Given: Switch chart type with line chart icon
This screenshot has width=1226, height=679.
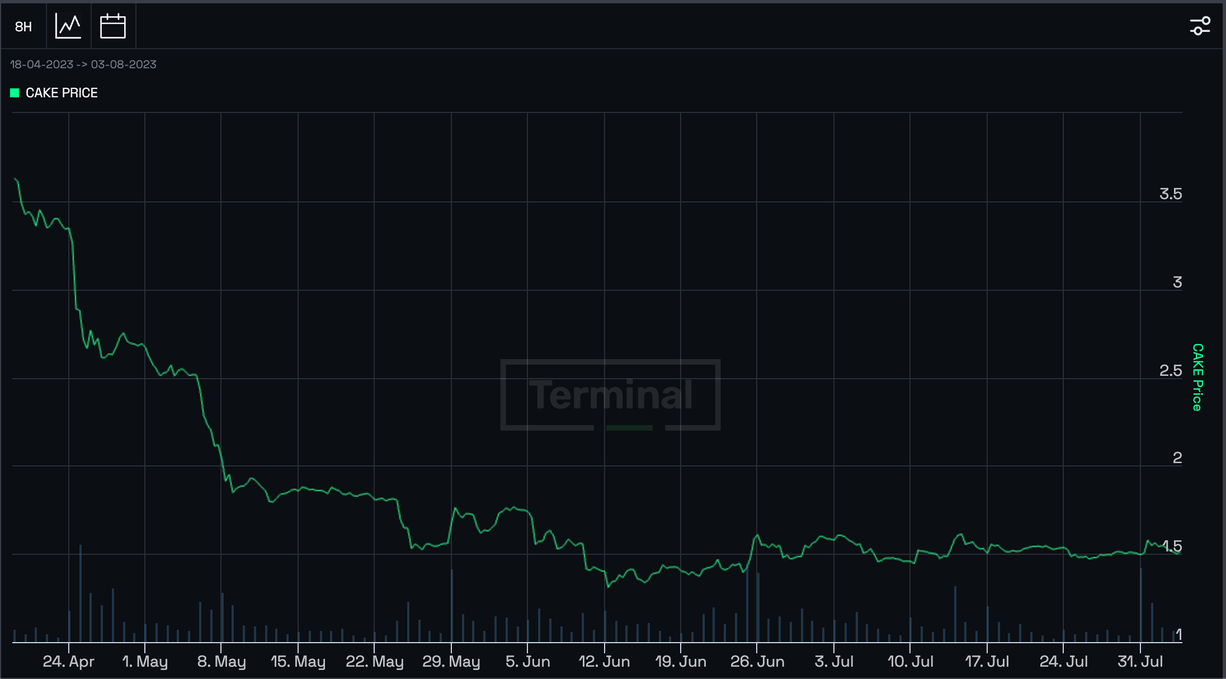Looking at the screenshot, I should [x=68, y=26].
